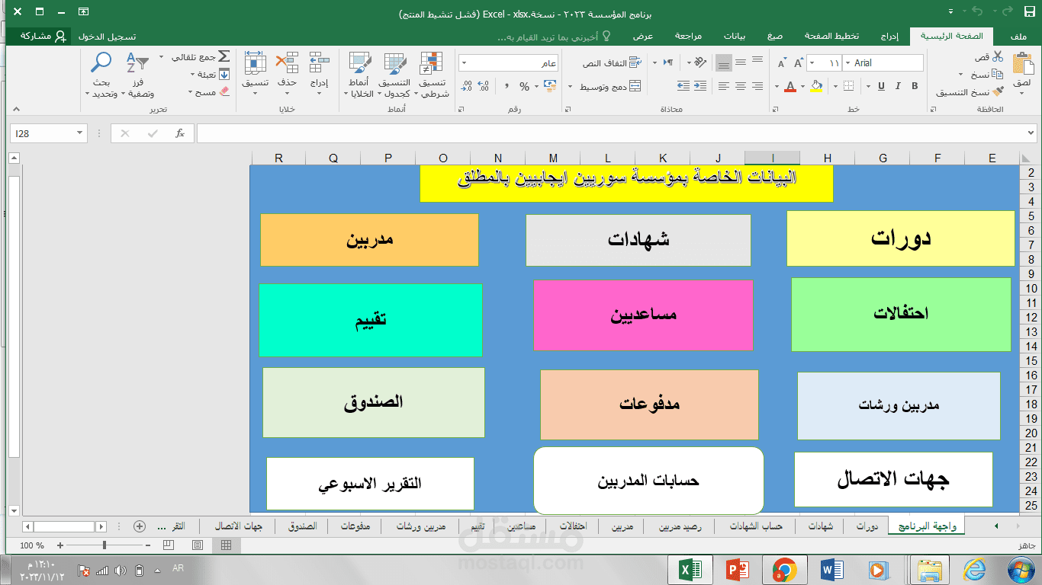Click the text direction paragraph icon
The width and height of the screenshot is (1042, 585).
coord(669,62)
